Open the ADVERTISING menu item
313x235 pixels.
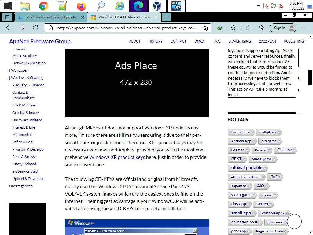tap(240, 41)
